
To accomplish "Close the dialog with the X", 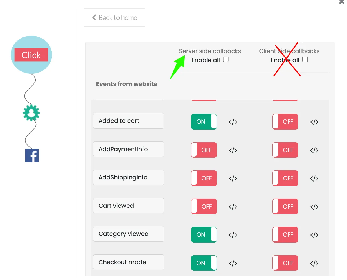I will coord(342,2).
